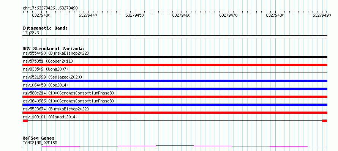Click the RefSeq Genes track title
Image resolution: width=338 pixels, height=151 pixels.
[39, 138]
